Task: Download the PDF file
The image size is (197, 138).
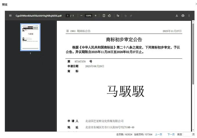Action: [177, 16]
